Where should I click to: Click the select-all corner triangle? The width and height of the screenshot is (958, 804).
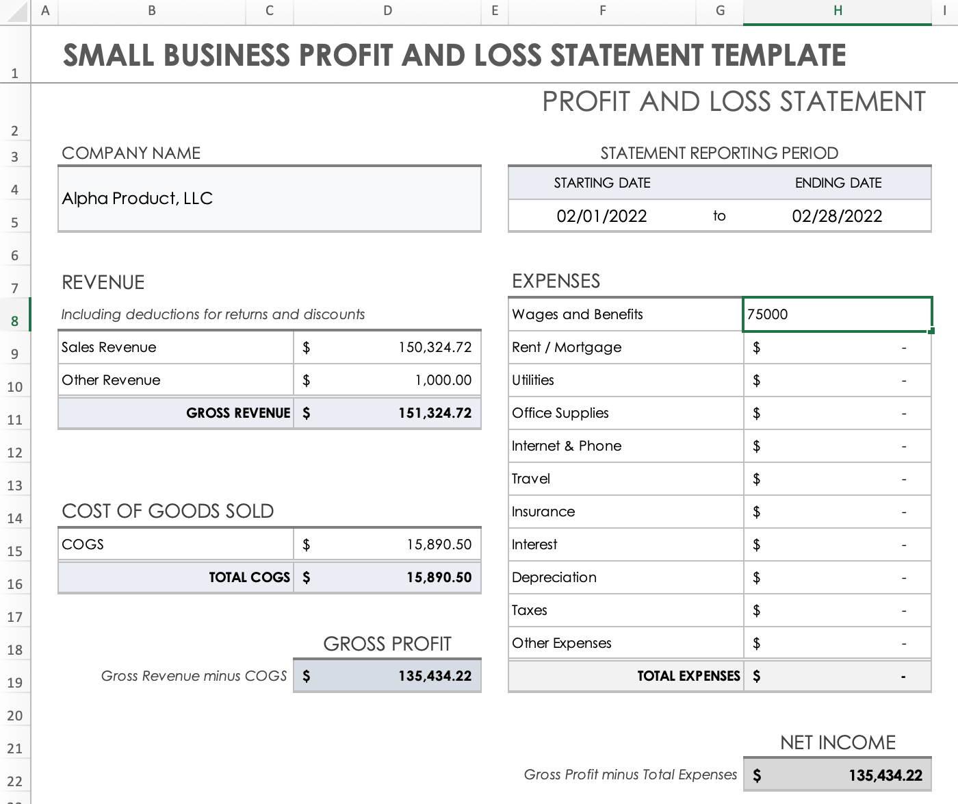point(16,12)
